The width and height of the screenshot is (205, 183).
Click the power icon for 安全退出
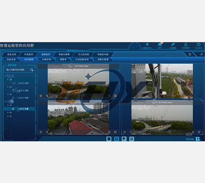198,44
